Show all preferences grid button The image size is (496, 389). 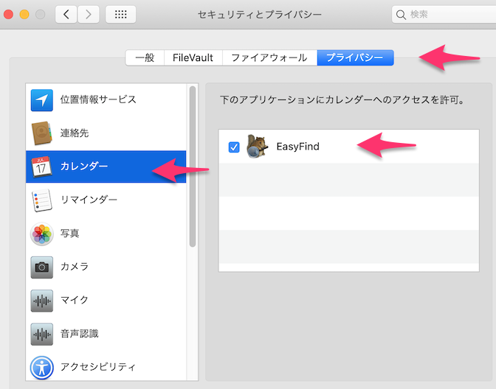coord(120,14)
